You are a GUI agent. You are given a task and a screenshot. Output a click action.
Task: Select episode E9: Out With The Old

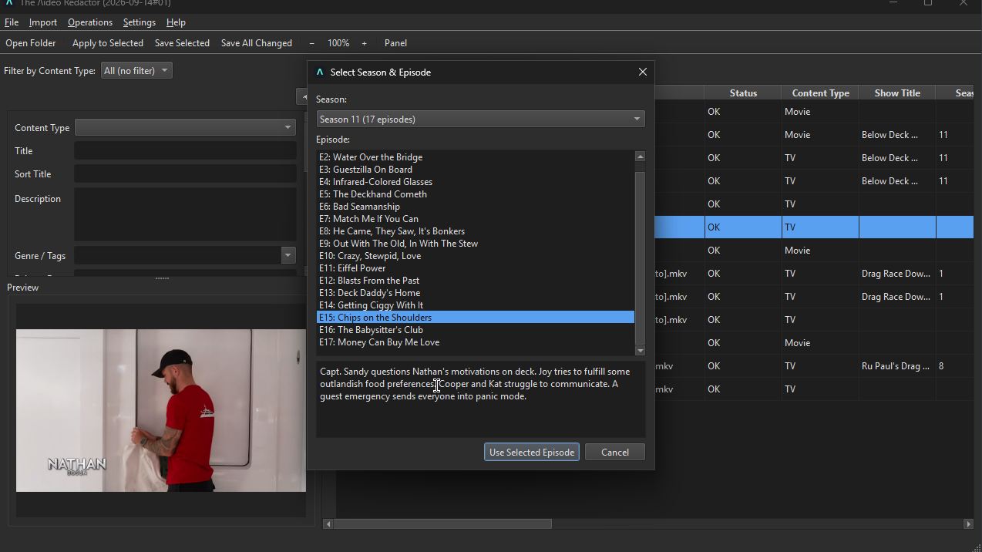pyautogui.click(x=475, y=244)
